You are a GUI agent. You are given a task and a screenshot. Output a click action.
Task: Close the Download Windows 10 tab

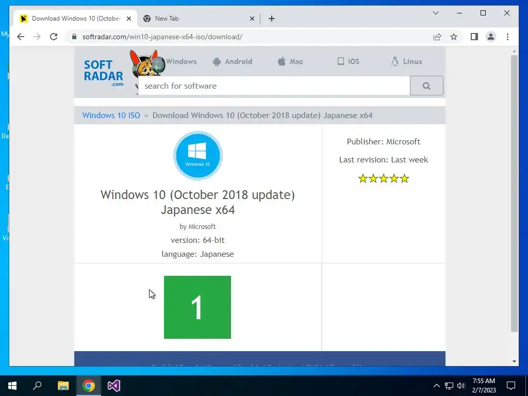click(x=129, y=19)
